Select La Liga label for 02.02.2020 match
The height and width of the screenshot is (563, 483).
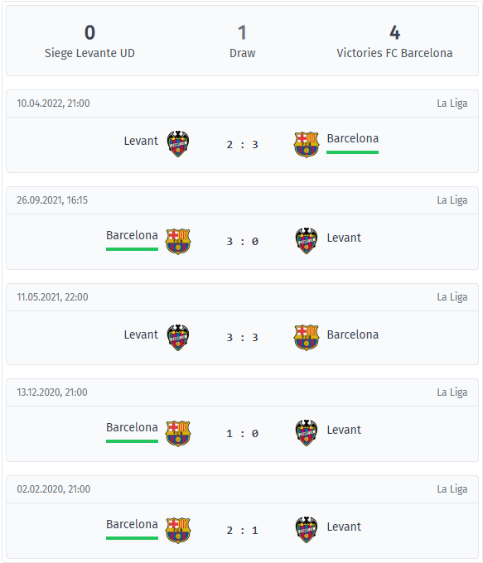coord(452,489)
